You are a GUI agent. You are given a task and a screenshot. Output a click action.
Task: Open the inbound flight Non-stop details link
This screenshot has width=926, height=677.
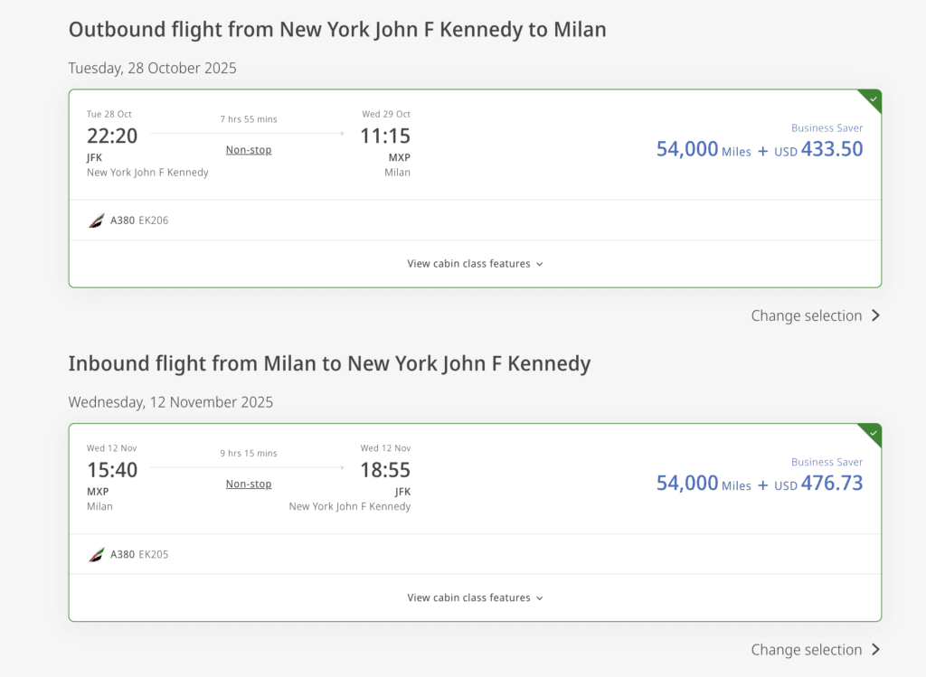coord(249,484)
